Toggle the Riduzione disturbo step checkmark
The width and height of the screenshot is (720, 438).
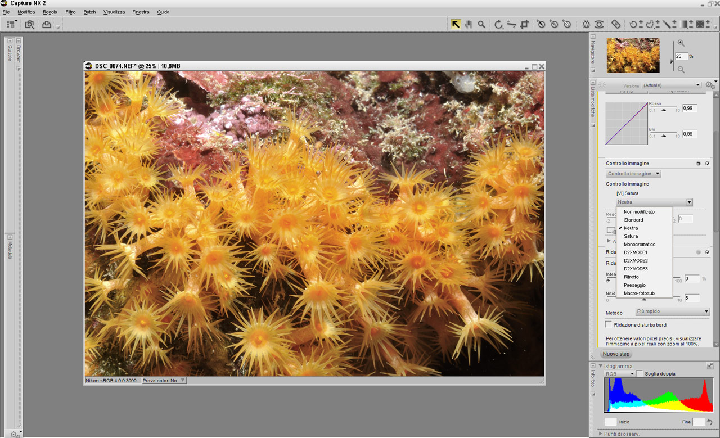click(x=707, y=252)
